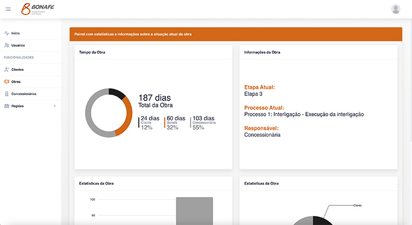Click the black Cliente donut segment
The height and width of the screenshot is (225, 412).
click(x=117, y=93)
